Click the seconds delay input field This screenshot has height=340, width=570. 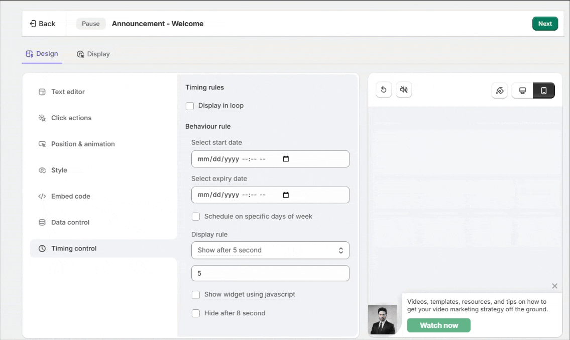coord(270,273)
